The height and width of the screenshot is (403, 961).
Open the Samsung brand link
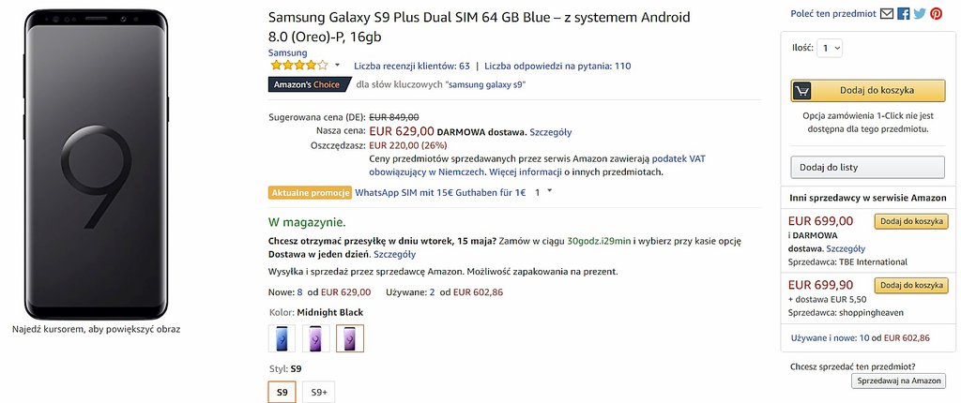(287, 53)
